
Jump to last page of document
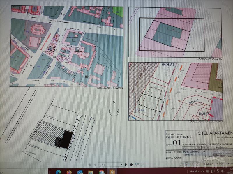pyautogui.click(x=132, y=165)
